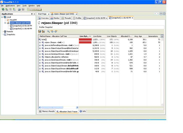This screenshot has height=133, width=183.
Task: Expand the ObjectInputStream.defaultReadF row
Action: pyautogui.click(x=40, y=69)
